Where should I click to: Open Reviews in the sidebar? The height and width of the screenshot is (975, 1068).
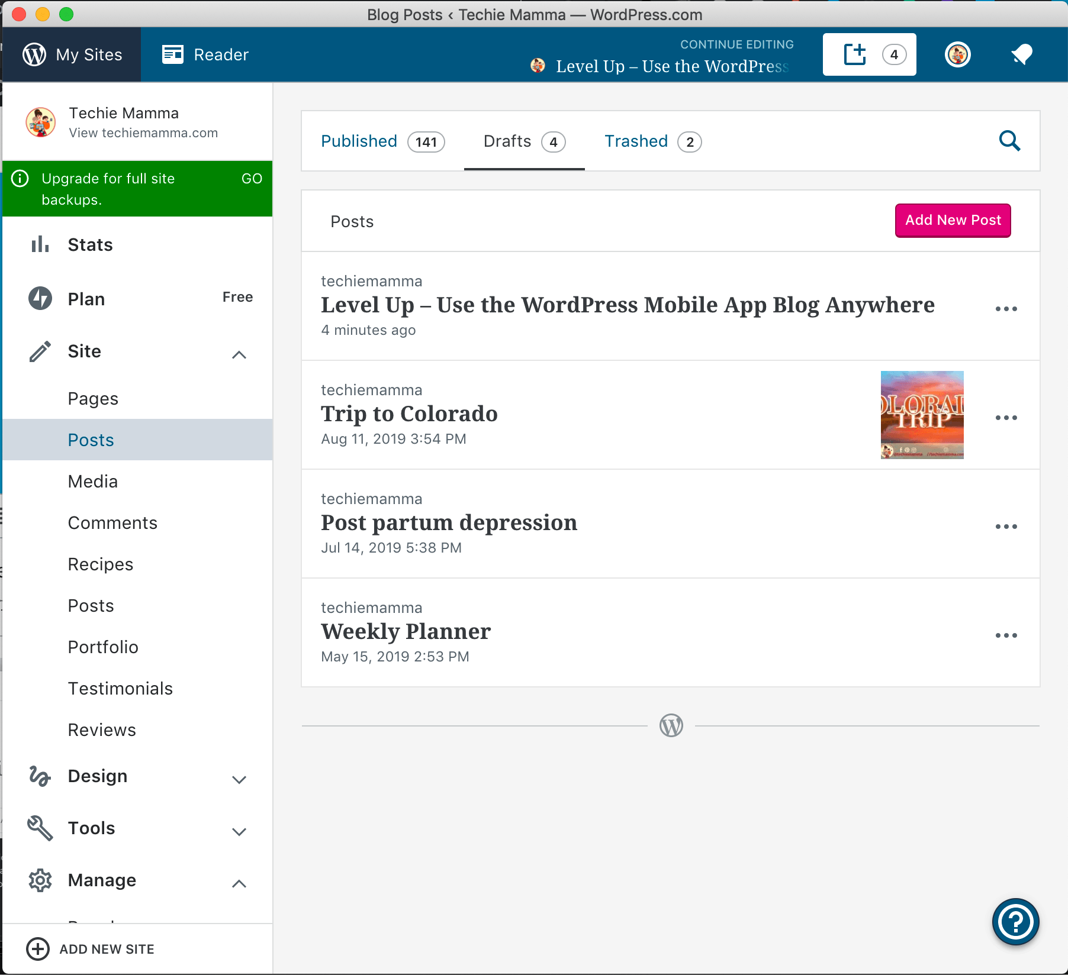pyautogui.click(x=137, y=729)
